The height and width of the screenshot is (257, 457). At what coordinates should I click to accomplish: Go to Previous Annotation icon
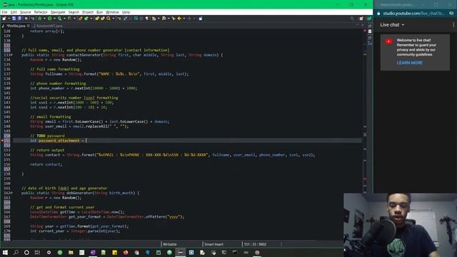(164, 19)
